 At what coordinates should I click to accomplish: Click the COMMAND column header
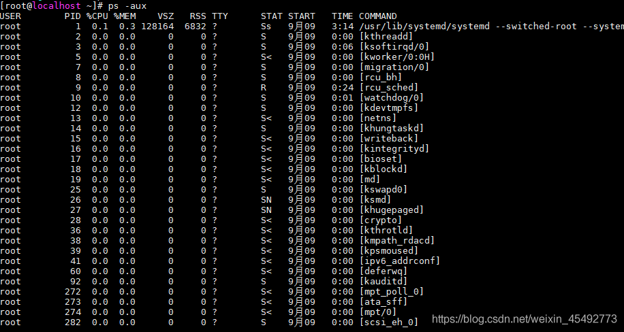[x=377, y=16]
